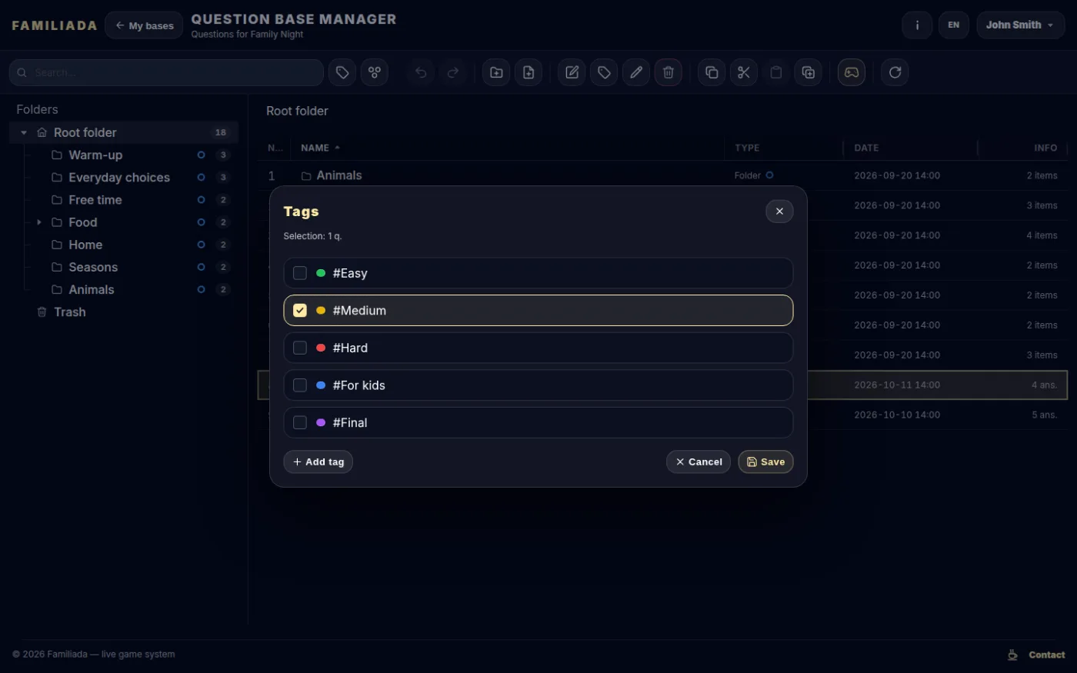Click the Add tag button
This screenshot has width=1077, height=673.
318,461
